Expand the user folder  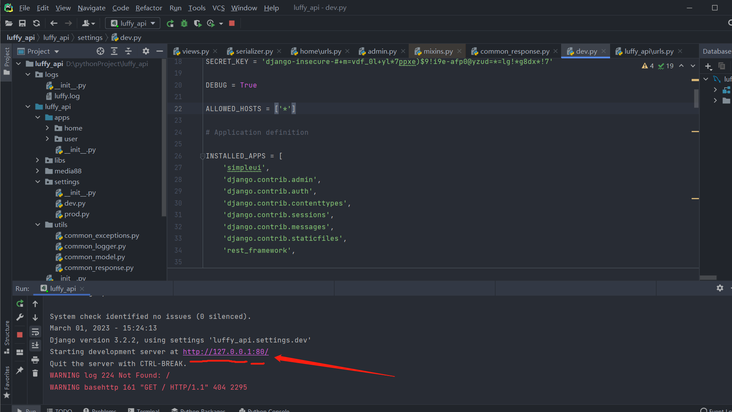[x=47, y=139]
